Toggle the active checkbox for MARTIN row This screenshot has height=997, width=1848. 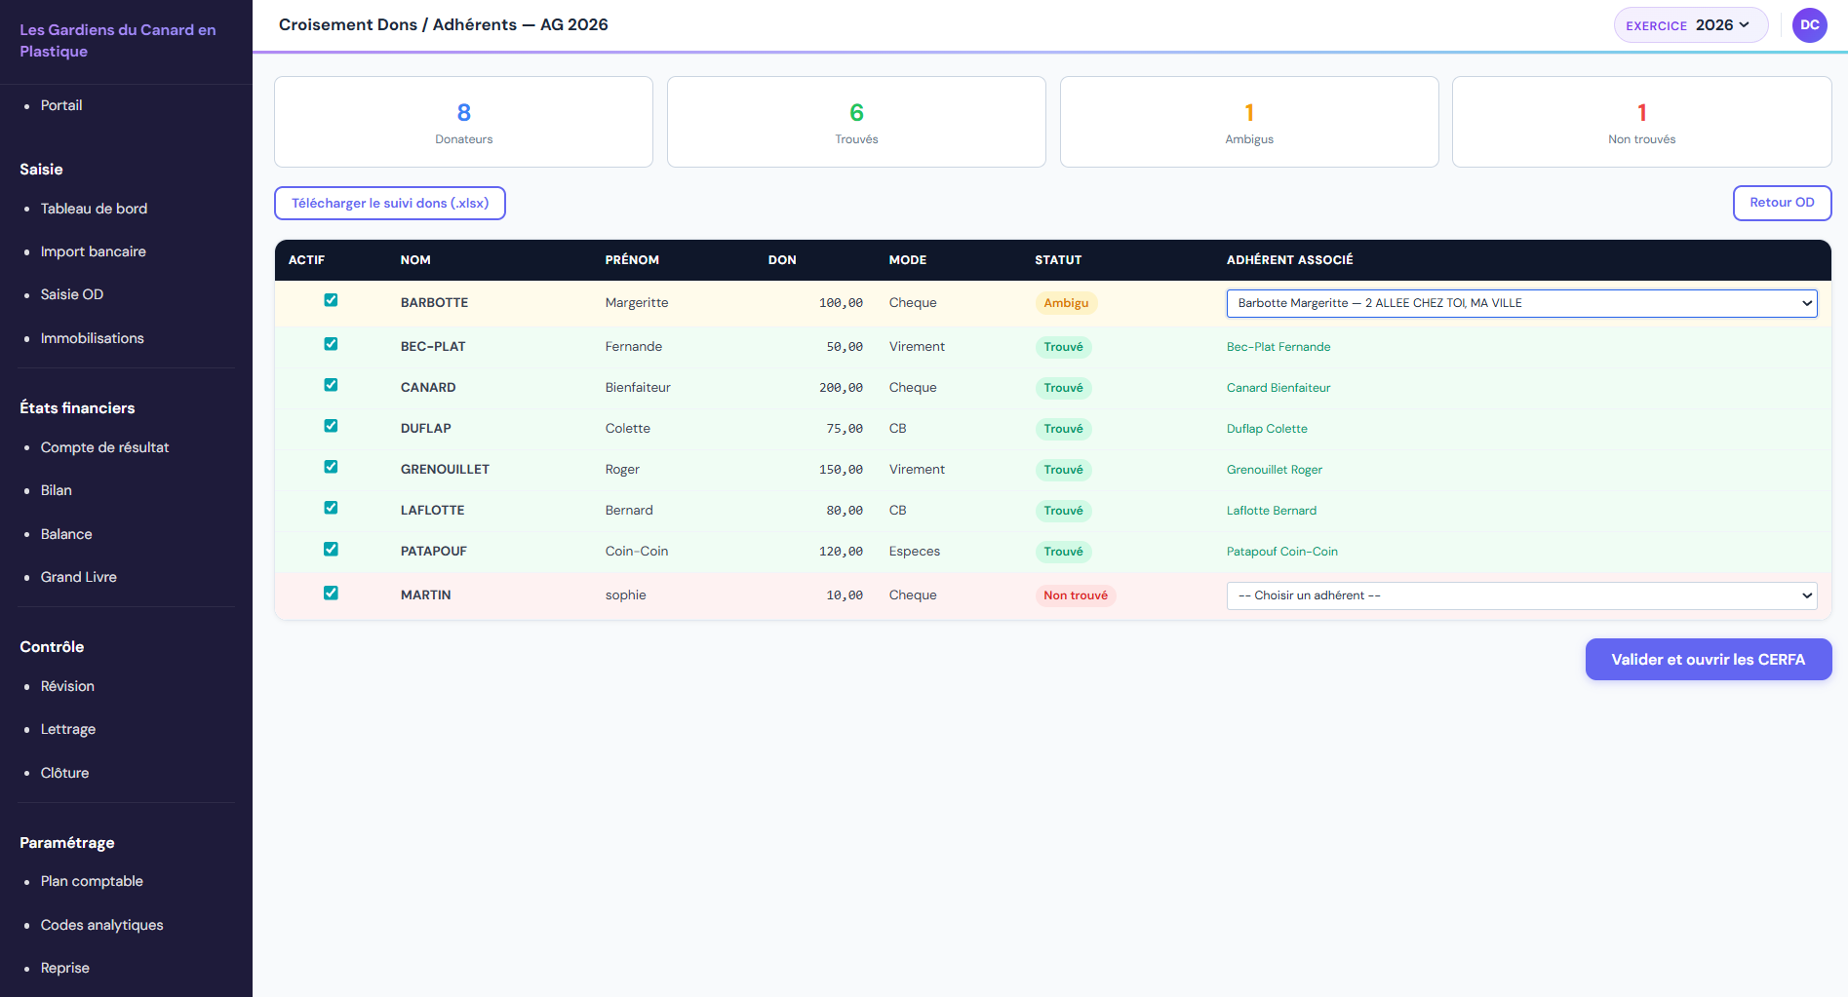tap(331, 593)
